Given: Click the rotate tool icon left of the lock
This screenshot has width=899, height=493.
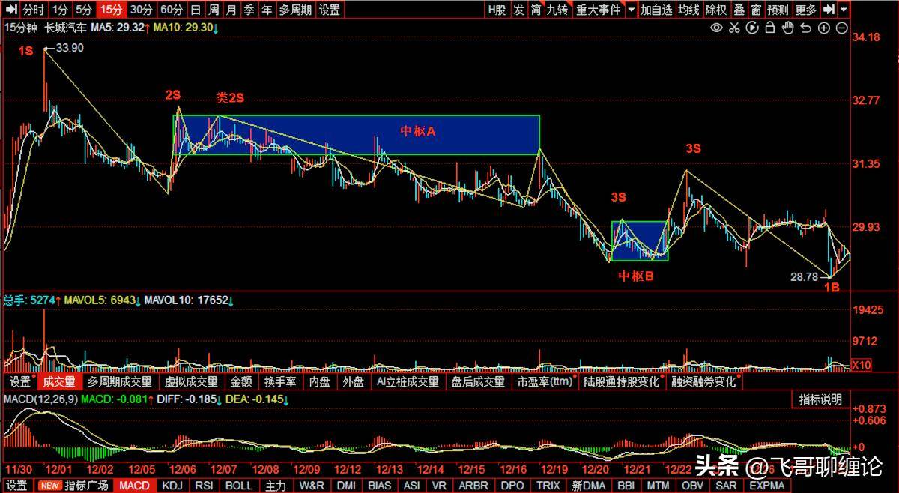Looking at the screenshot, I should (752, 28).
